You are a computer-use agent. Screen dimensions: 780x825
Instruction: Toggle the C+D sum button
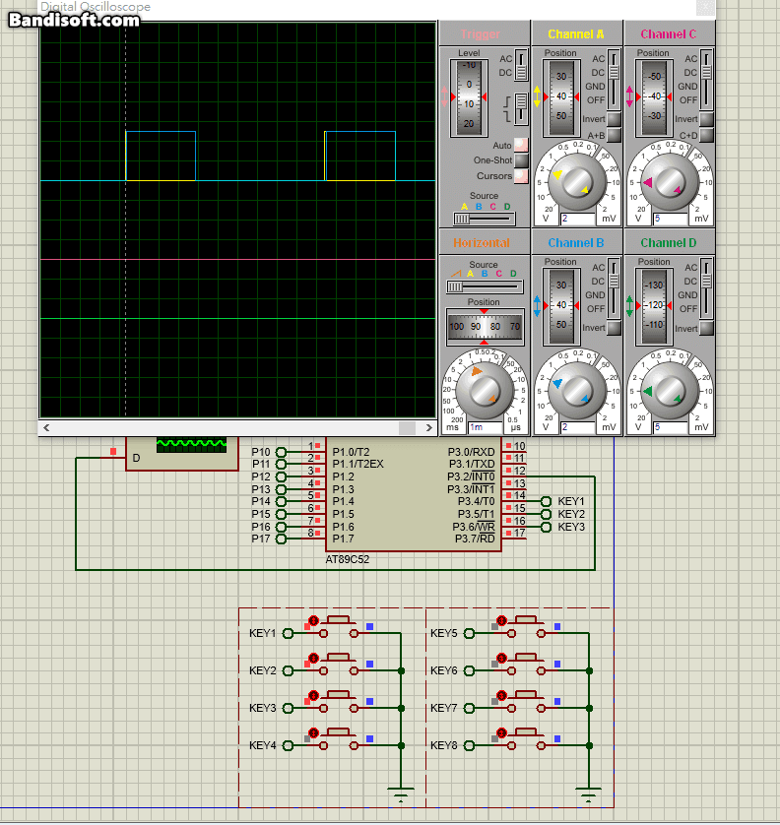[706, 135]
